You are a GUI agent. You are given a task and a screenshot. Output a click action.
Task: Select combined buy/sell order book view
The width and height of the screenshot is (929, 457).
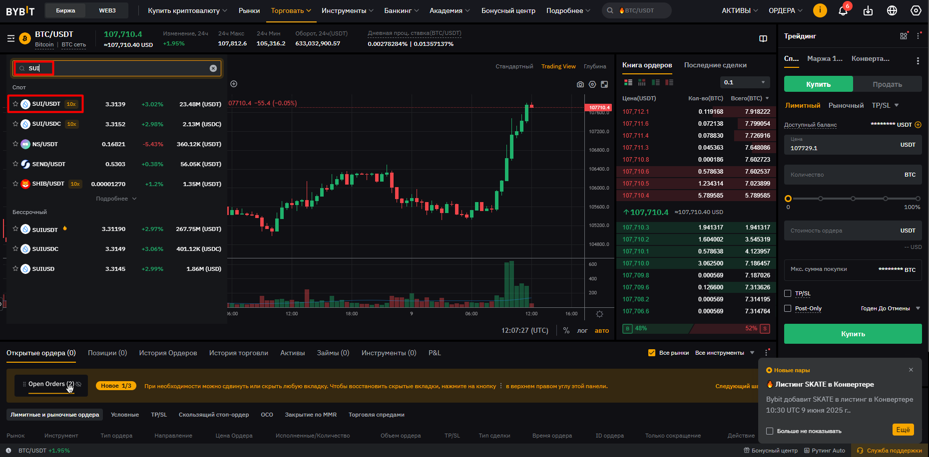point(628,82)
